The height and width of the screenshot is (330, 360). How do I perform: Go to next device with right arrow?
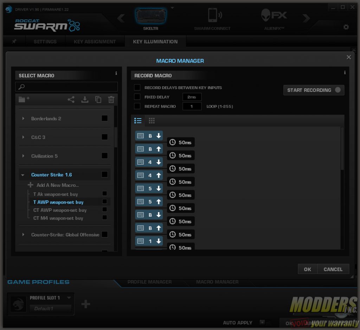[x=306, y=18]
